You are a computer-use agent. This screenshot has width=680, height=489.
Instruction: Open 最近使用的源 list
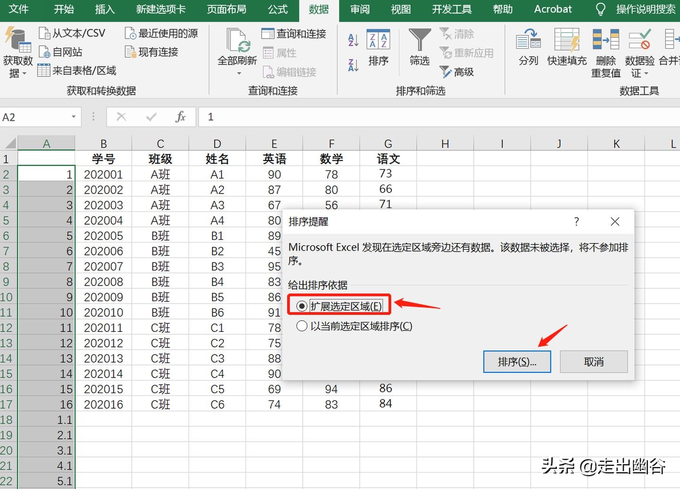[x=161, y=33]
